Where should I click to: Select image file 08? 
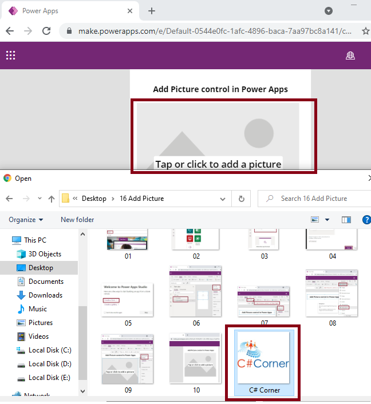pos(332,298)
